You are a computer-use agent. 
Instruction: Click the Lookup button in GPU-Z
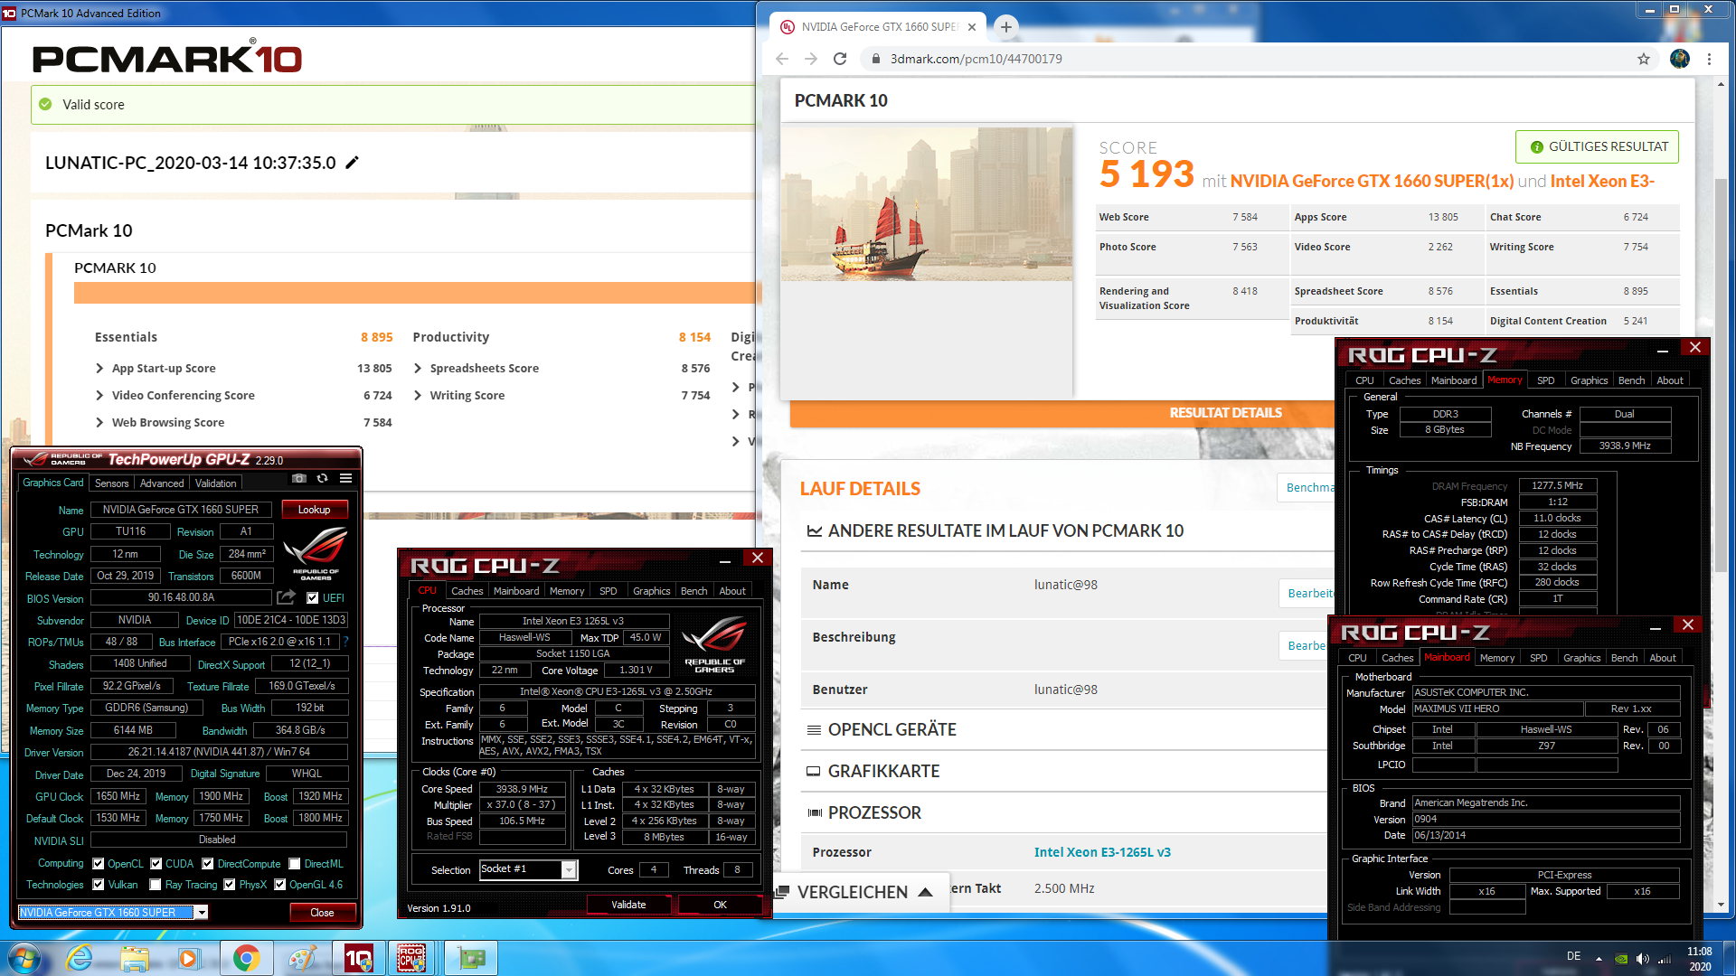pos(314,510)
